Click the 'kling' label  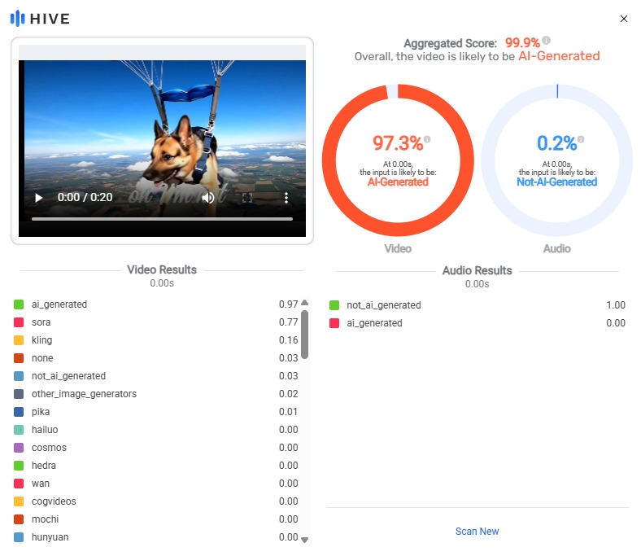[41, 340]
